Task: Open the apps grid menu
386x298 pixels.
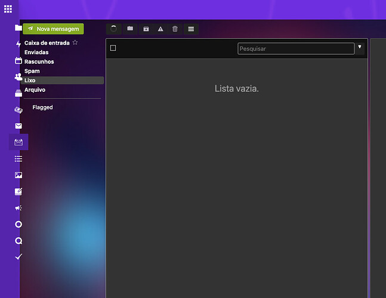Action: tap(8, 9)
